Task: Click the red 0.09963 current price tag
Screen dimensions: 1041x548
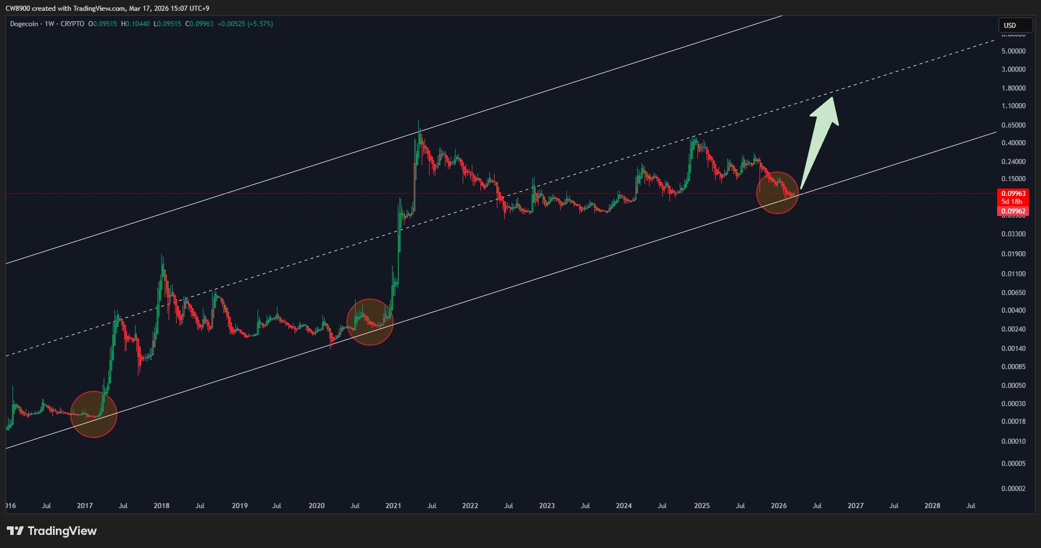Action: click(x=1014, y=194)
